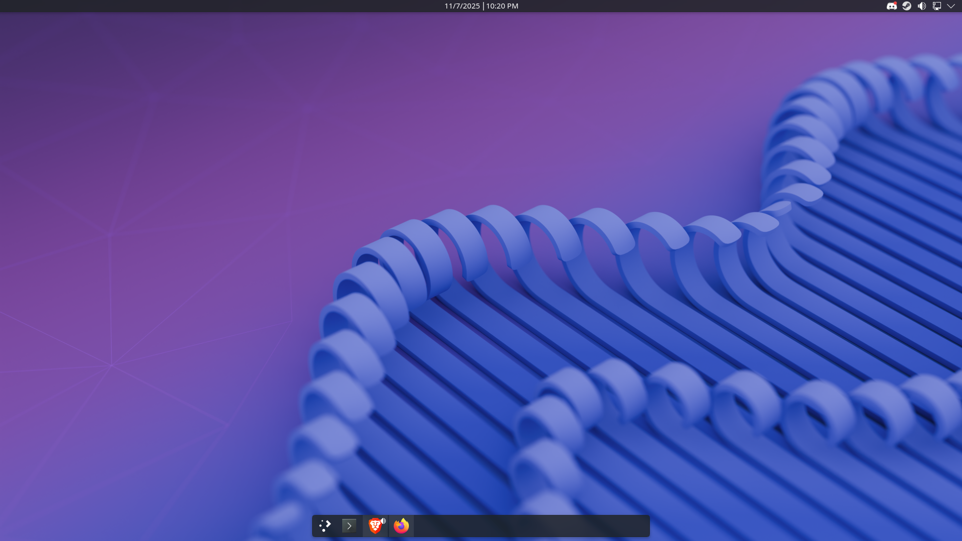Open Steam tray icon

click(x=906, y=6)
